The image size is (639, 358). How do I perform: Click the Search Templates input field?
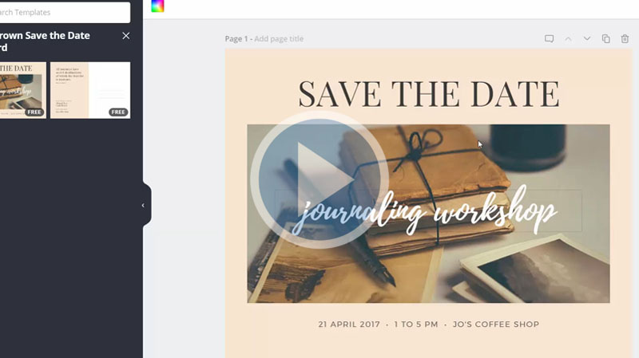coord(65,12)
